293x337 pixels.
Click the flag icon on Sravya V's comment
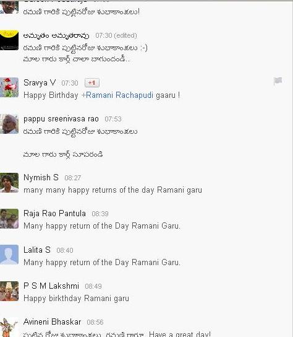(278, 81)
